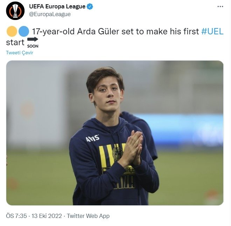Open the UEFA Europa League display name
Screen dimensions: 231x226
pyautogui.click(x=57, y=7)
